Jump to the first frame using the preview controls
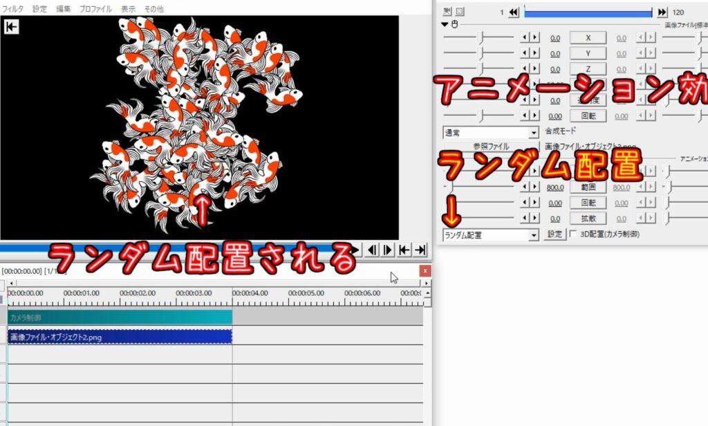 (404, 250)
